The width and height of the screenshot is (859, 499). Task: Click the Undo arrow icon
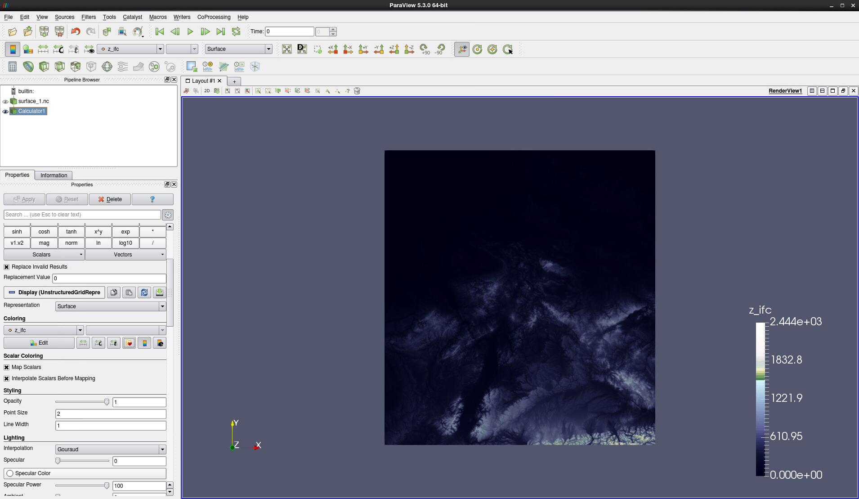point(76,31)
